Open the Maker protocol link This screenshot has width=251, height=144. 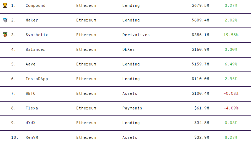click(x=32, y=20)
